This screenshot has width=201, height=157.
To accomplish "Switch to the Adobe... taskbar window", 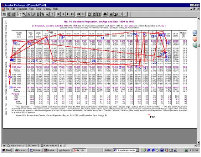I will [x=50, y=150].
